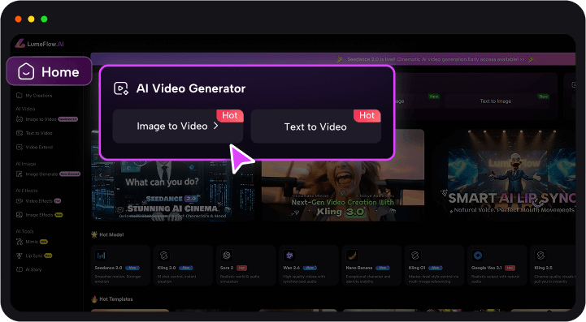Open AI Story in the sidebar
Screen dimensions: 586x322
coord(28,269)
